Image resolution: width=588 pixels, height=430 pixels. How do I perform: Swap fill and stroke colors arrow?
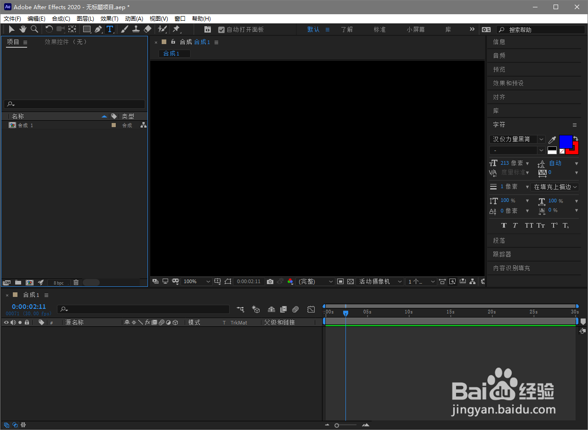click(x=576, y=138)
